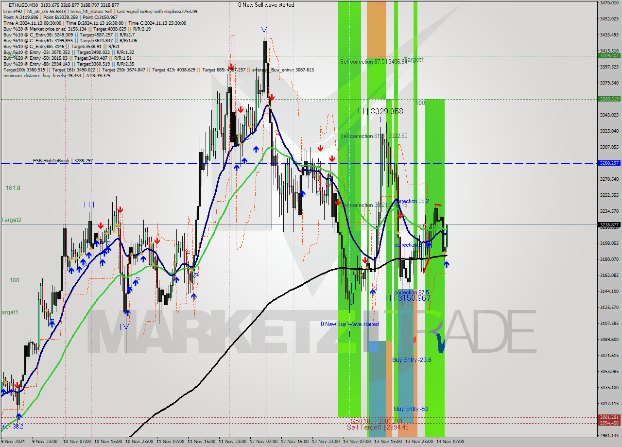
Task: Click the 'Buy Entry -23.6' label
Action: pyautogui.click(x=412, y=360)
